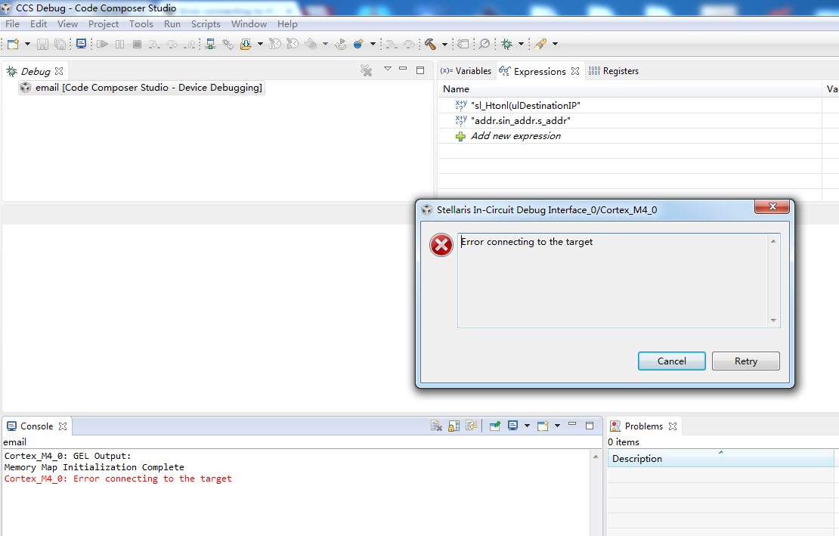
Task: Click the New file toolbar icon
Action: coord(14,44)
